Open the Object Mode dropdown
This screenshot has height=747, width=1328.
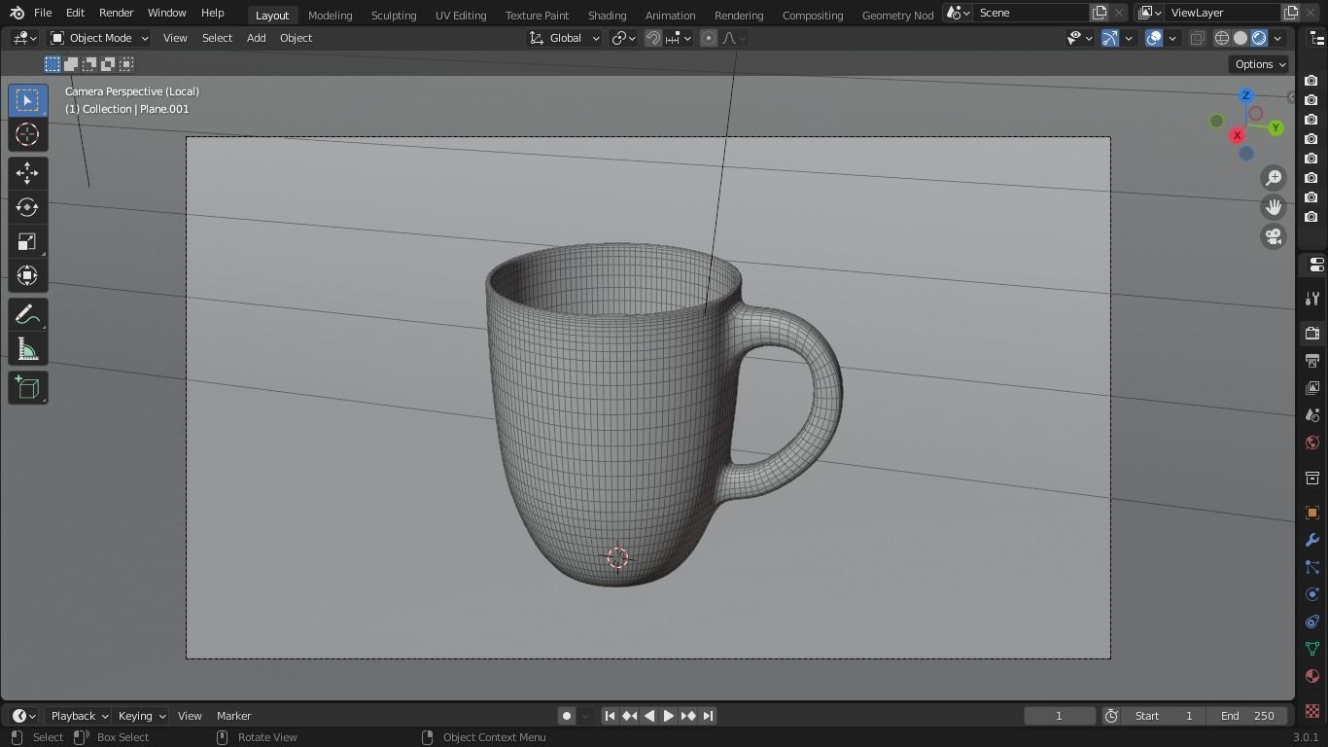(99, 38)
